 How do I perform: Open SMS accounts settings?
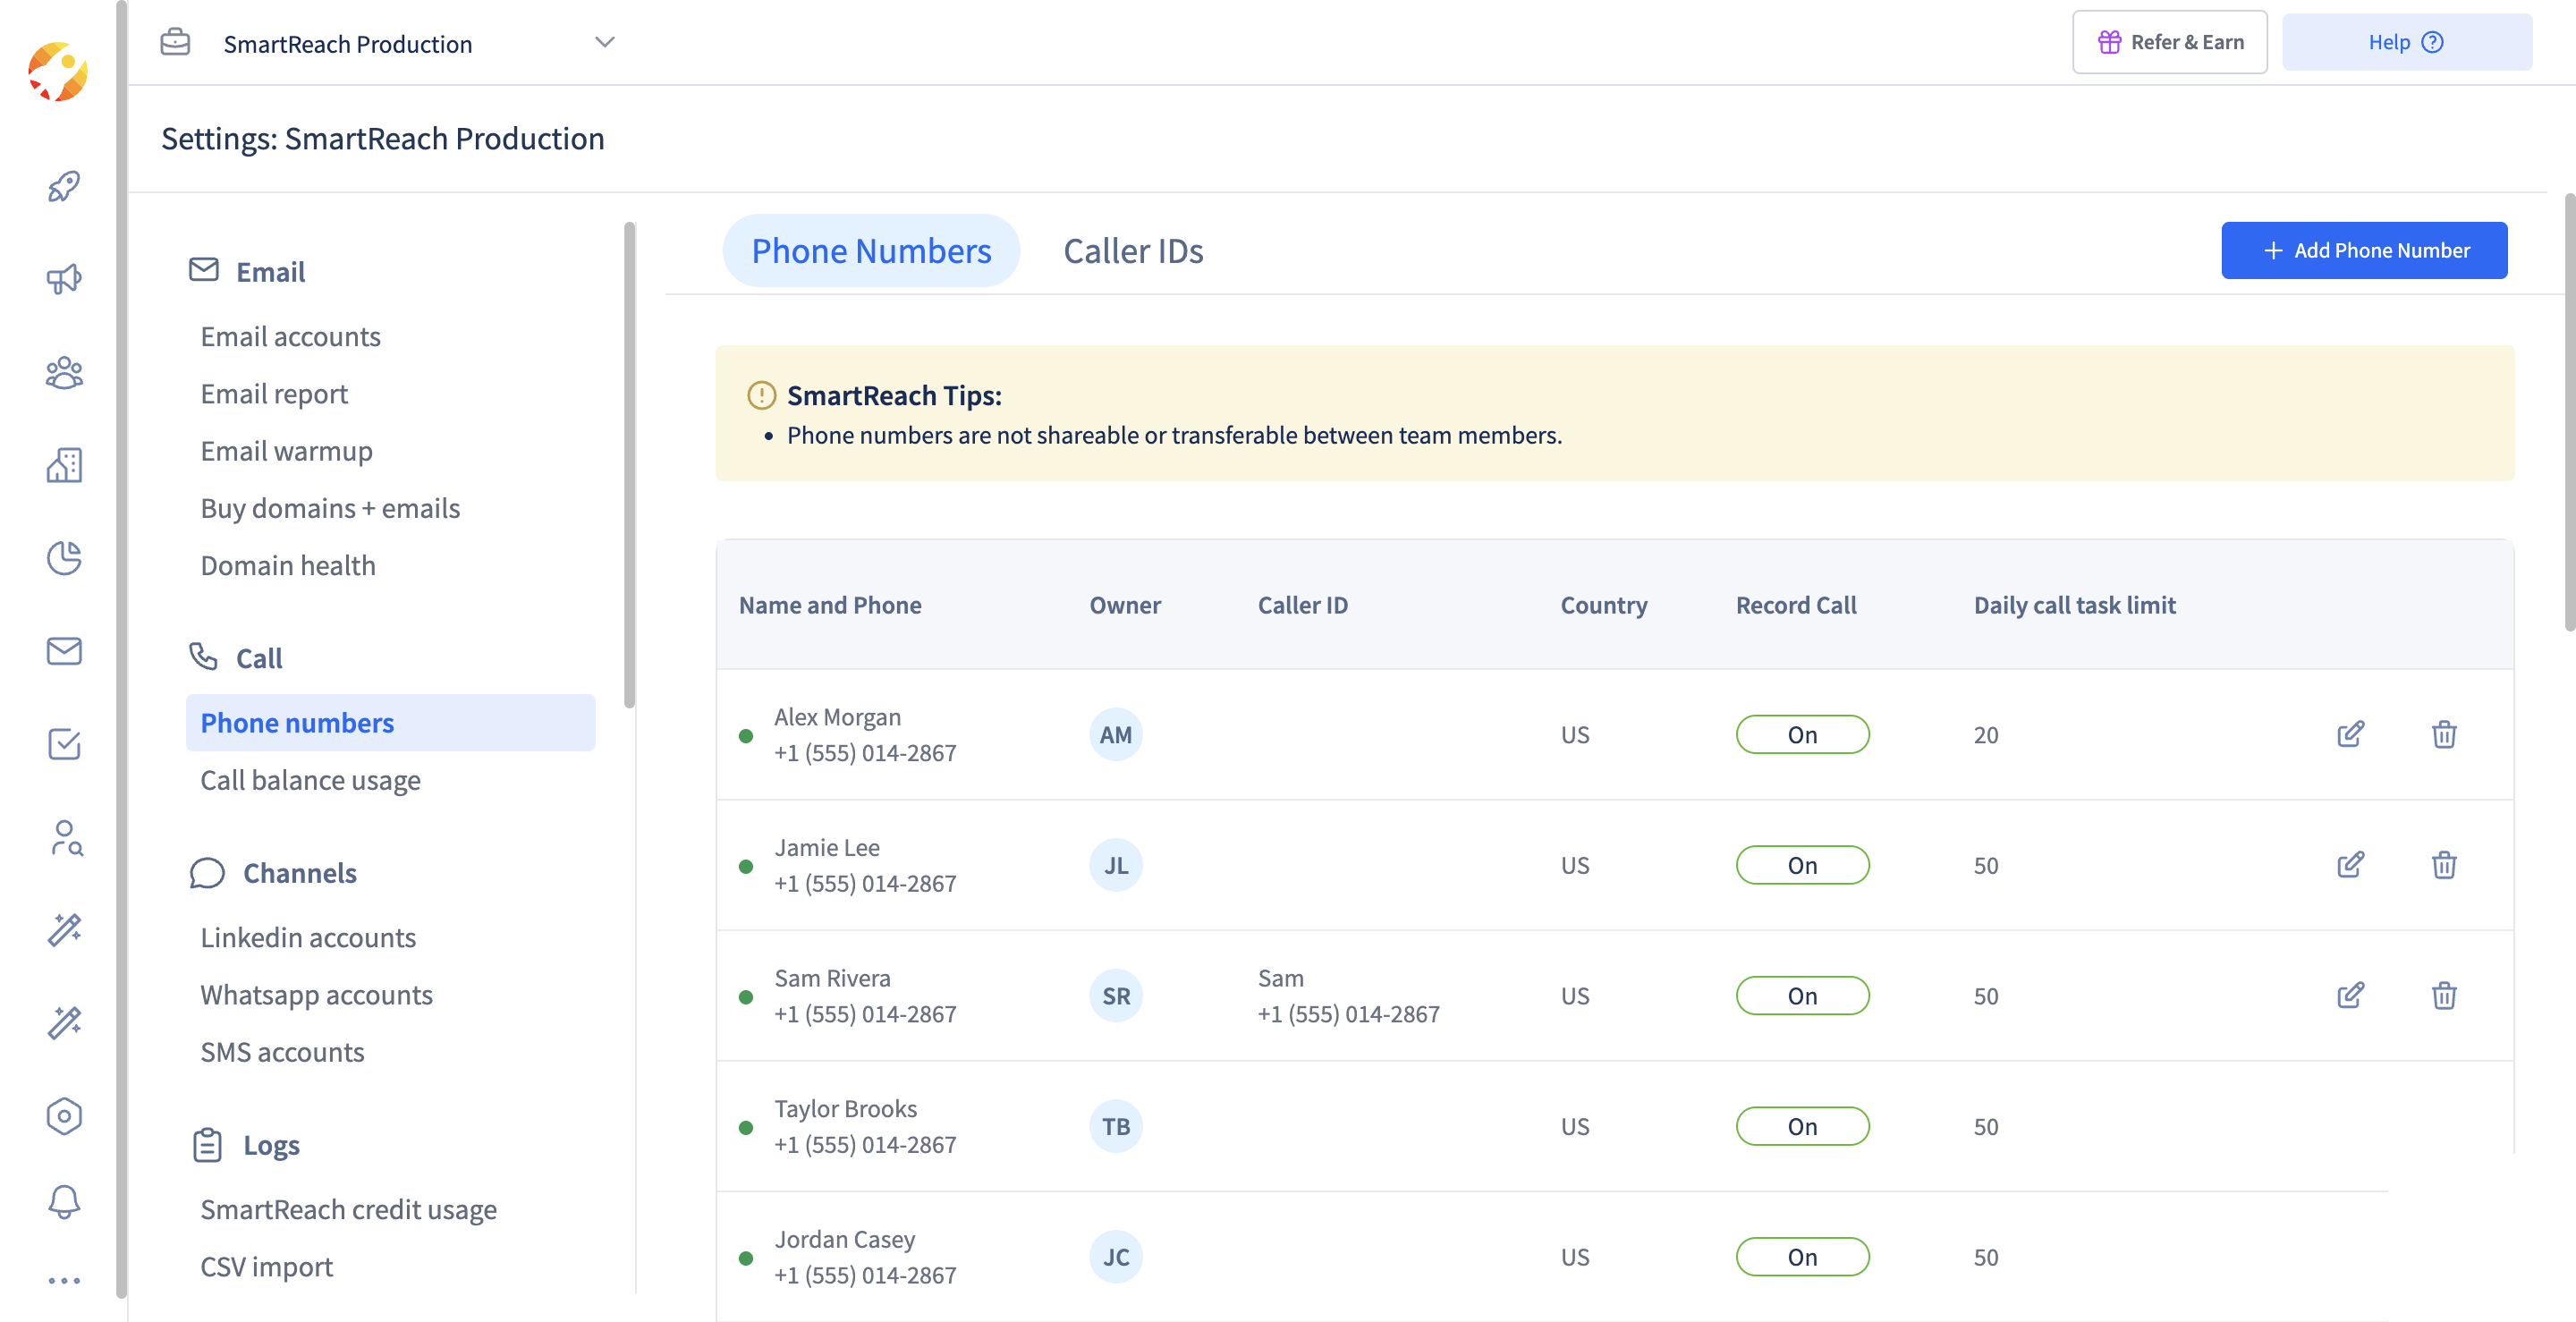282,1052
